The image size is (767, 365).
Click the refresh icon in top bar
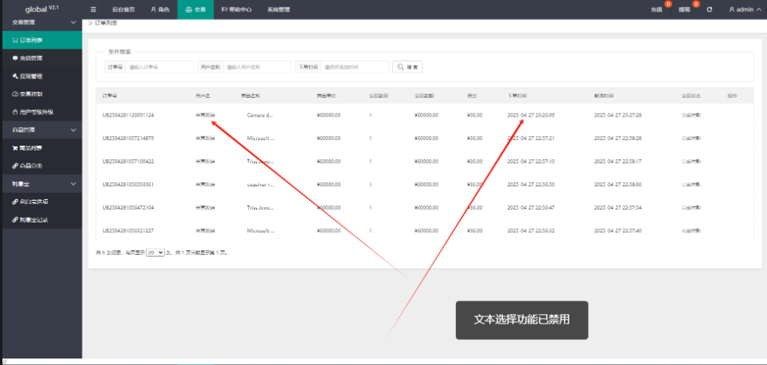click(x=709, y=10)
